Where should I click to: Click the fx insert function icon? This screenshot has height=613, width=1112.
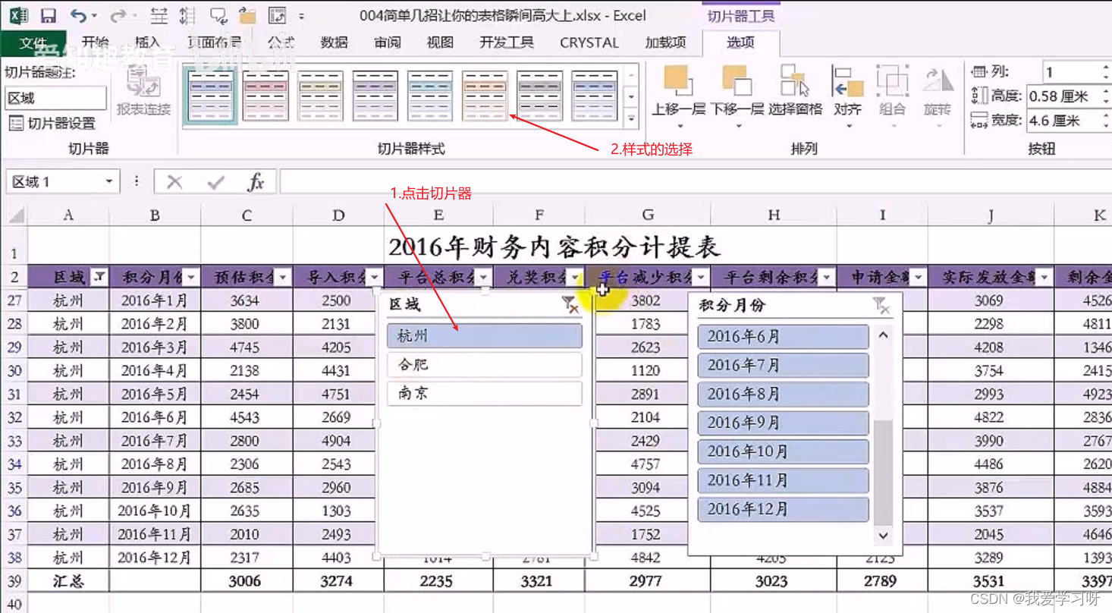pos(256,182)
